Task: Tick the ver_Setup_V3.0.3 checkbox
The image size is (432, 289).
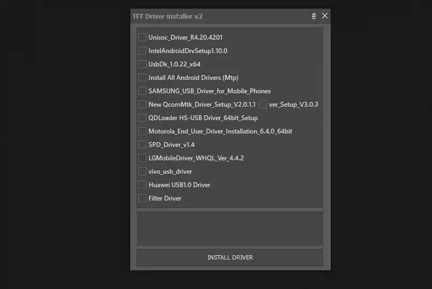Action: 263,105
